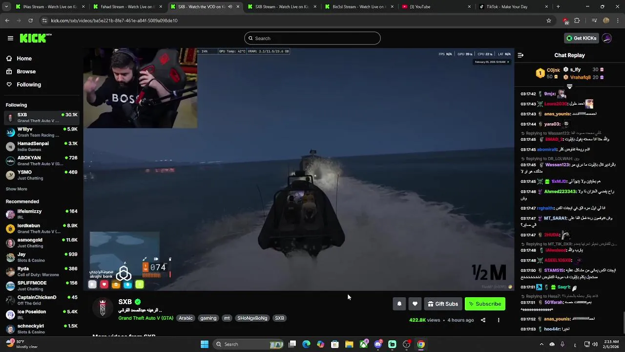Screen dimensions: 625x352
Task: Open lordkebun recommended channel
Action: tap(42, 228)
